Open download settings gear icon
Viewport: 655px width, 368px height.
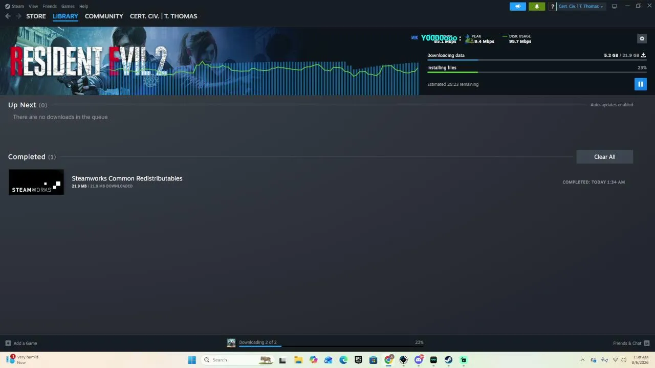pos(642,38)
